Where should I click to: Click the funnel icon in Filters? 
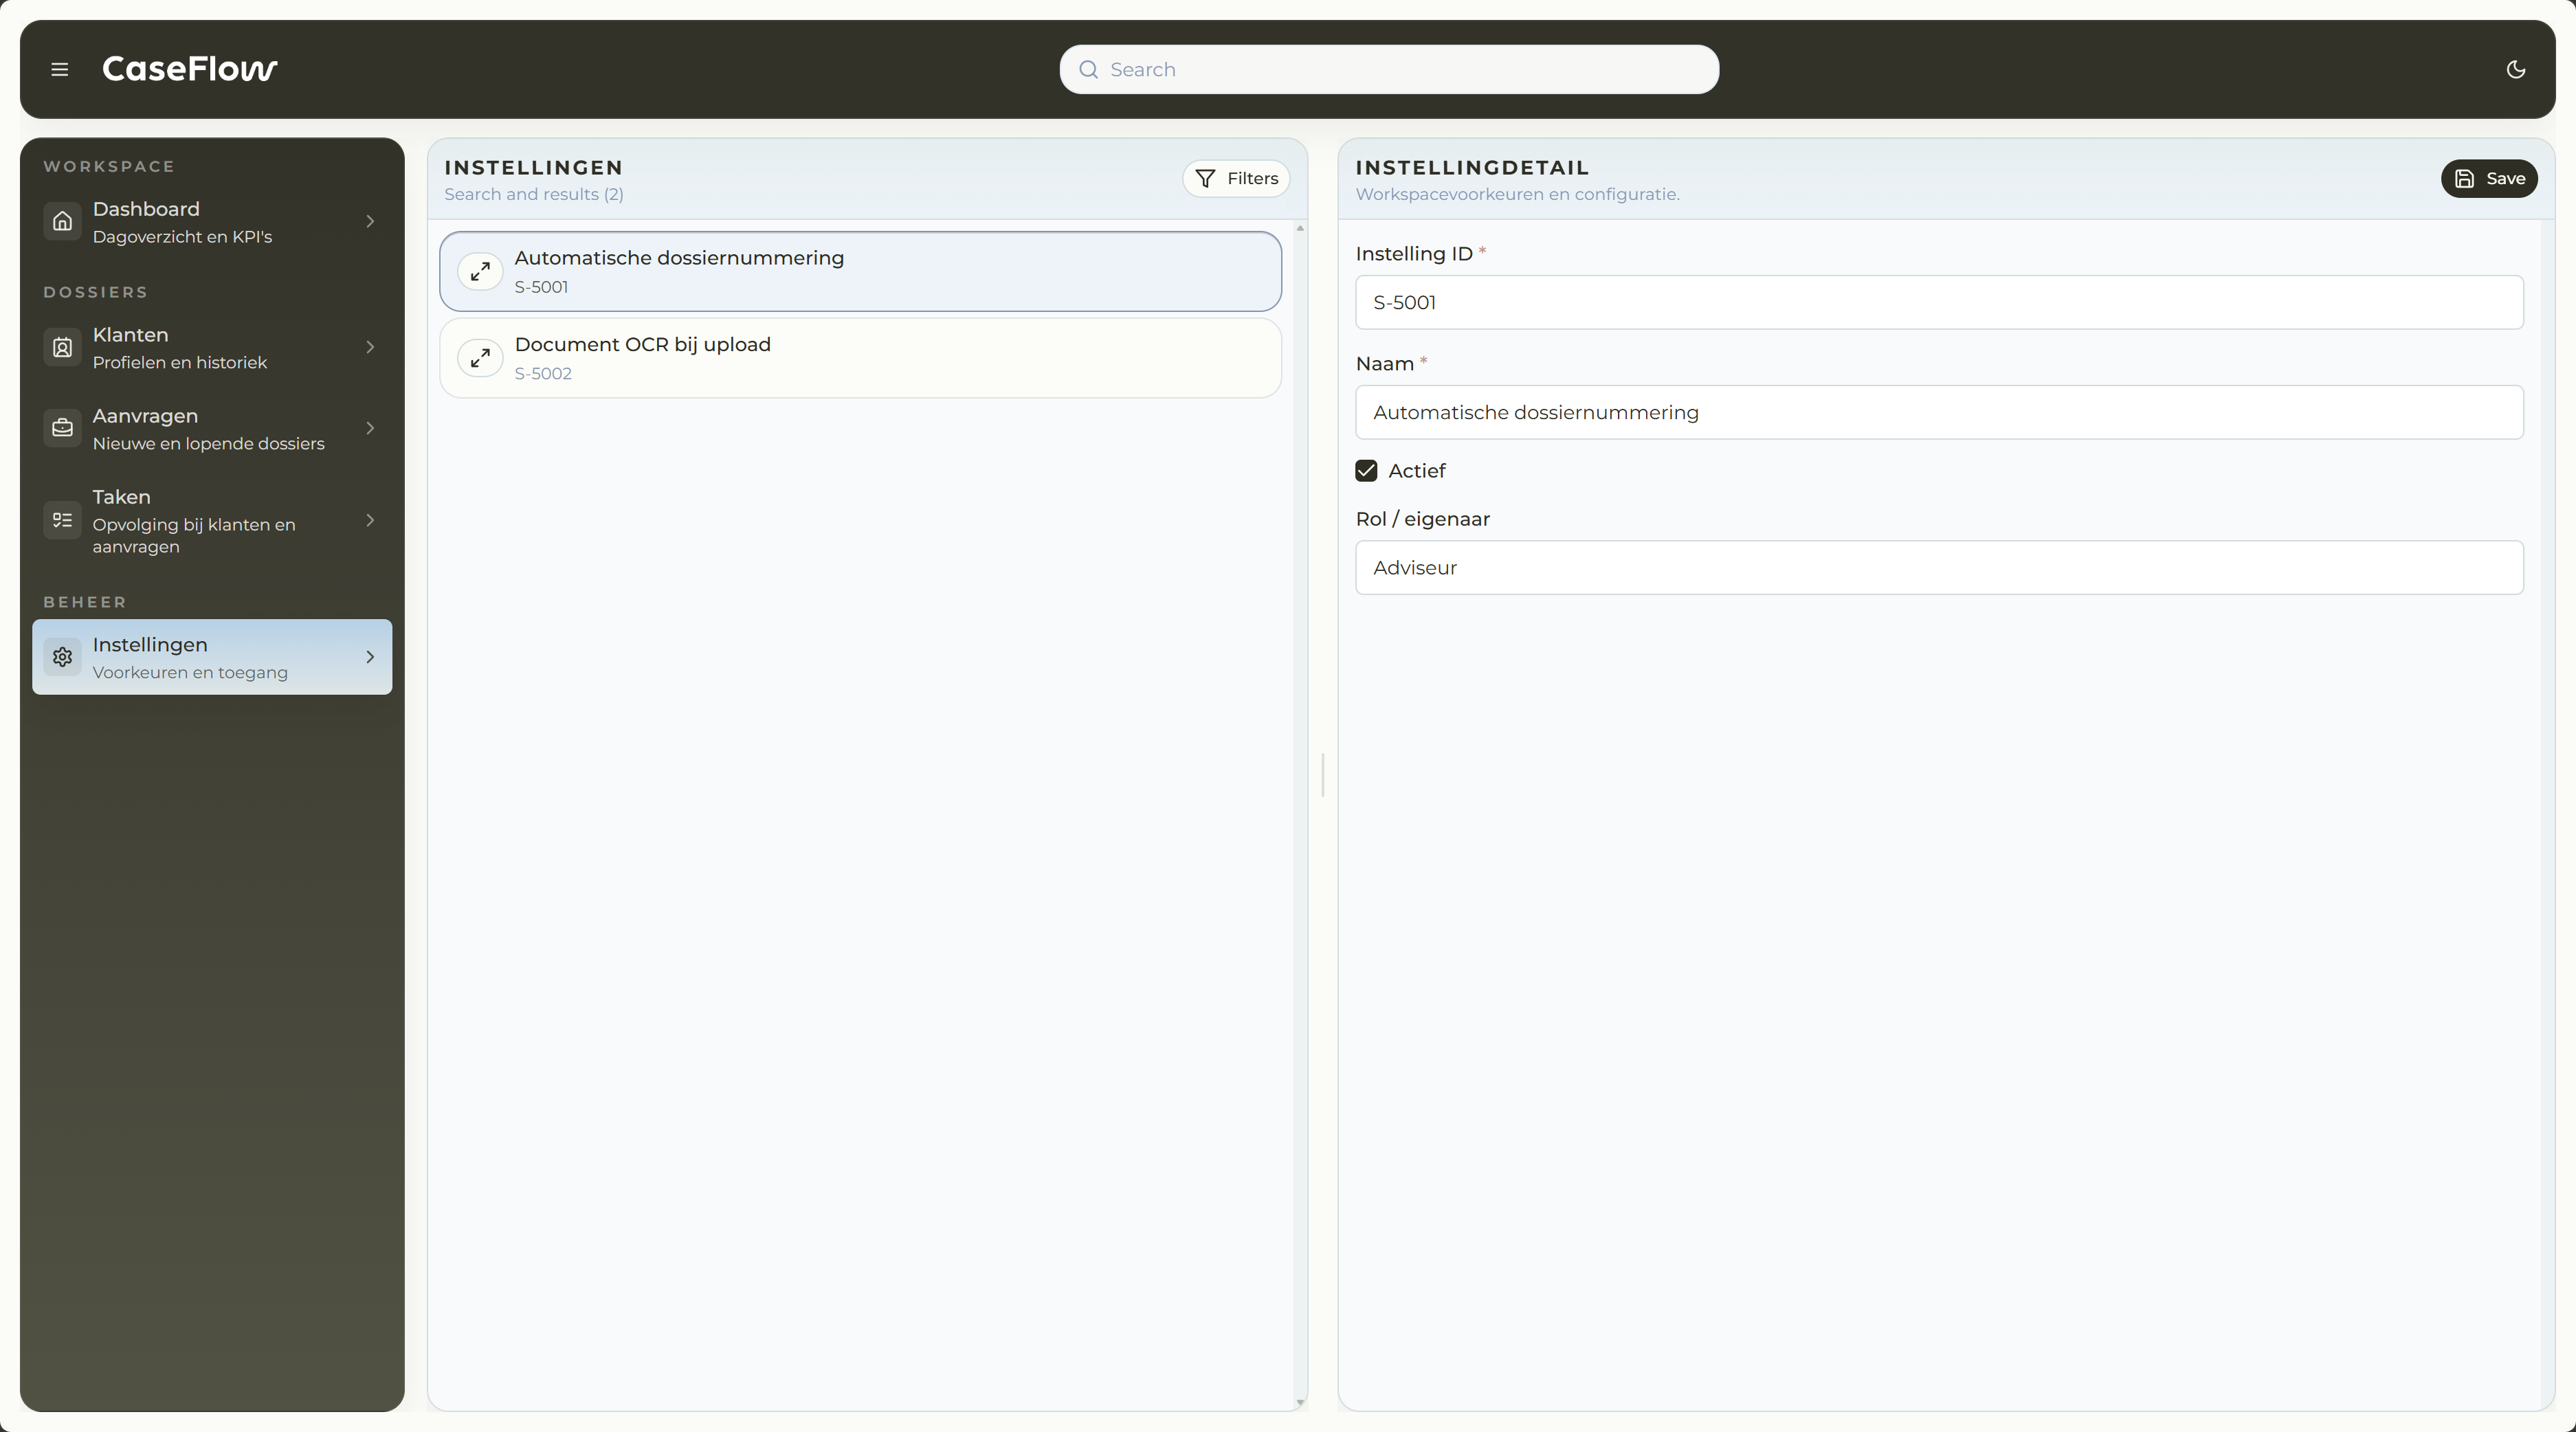1205,178
